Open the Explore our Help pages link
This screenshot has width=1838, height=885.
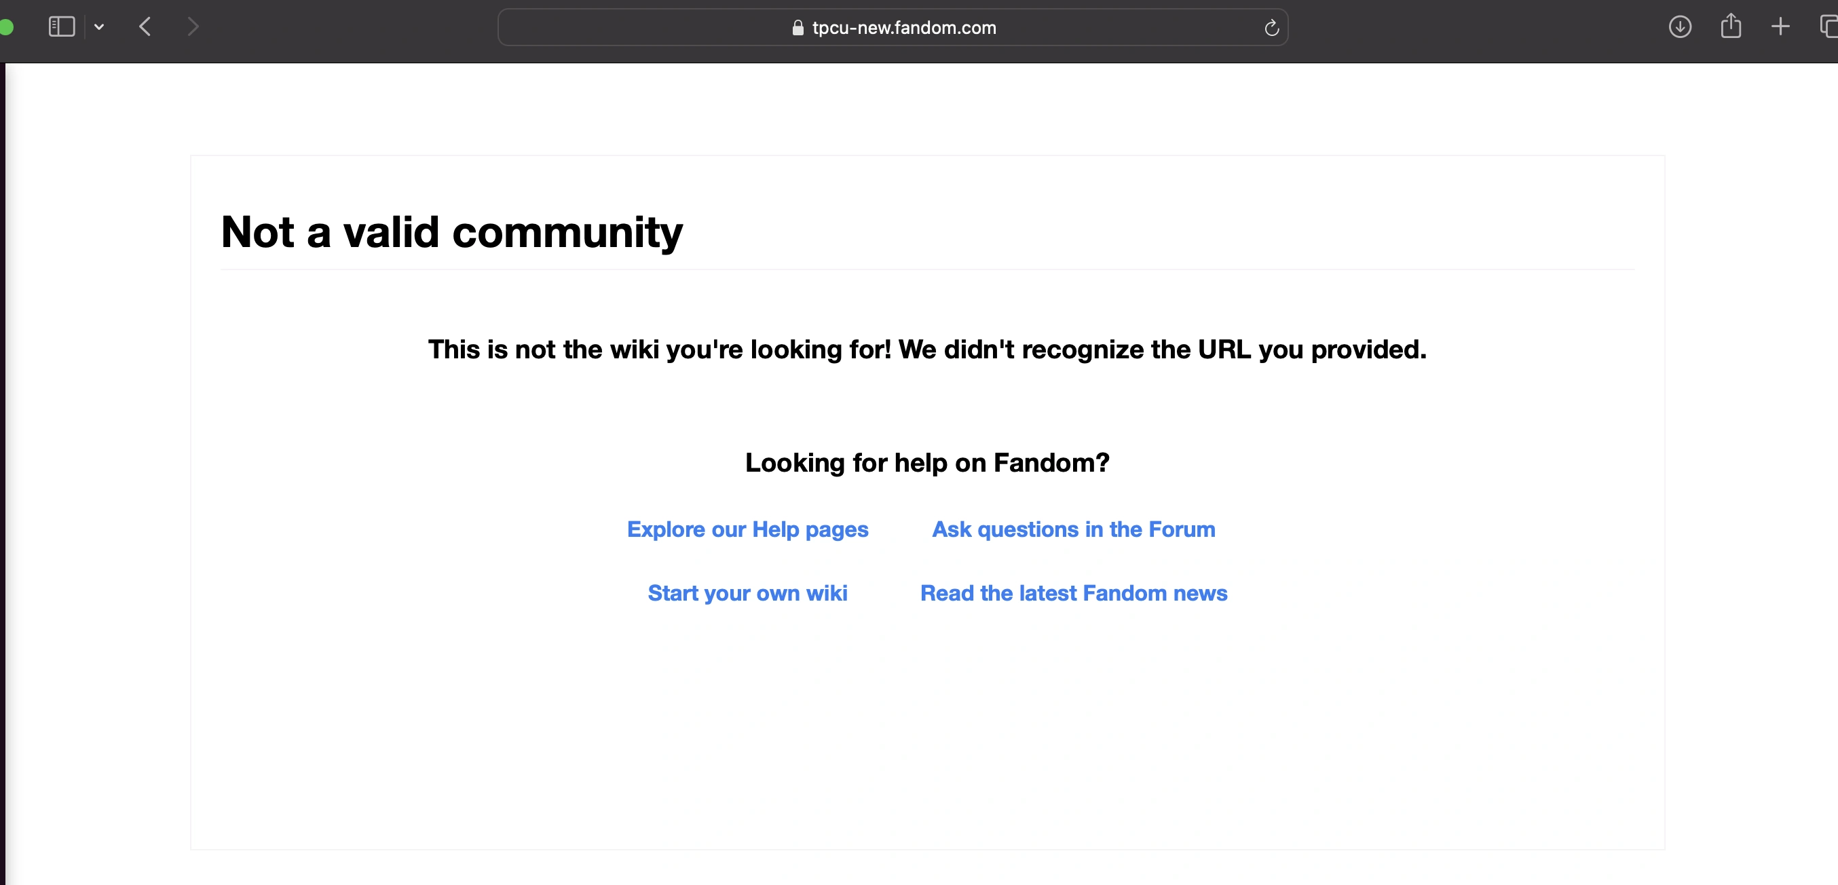[x=747, y=529]
